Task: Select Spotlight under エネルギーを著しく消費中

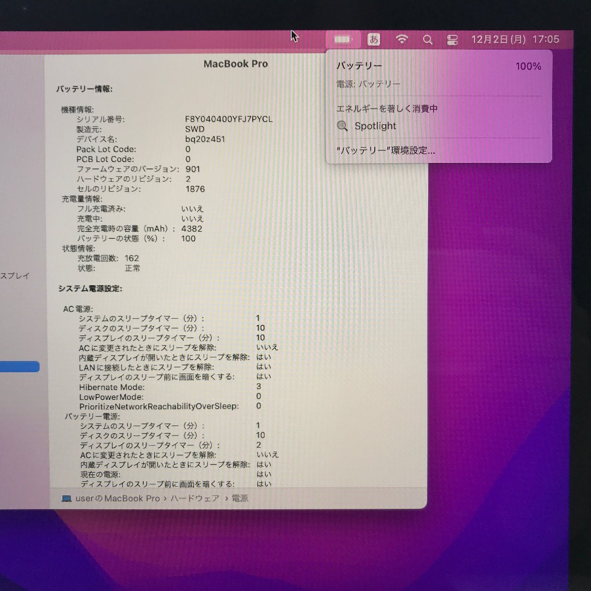Action: click(375, 126)
